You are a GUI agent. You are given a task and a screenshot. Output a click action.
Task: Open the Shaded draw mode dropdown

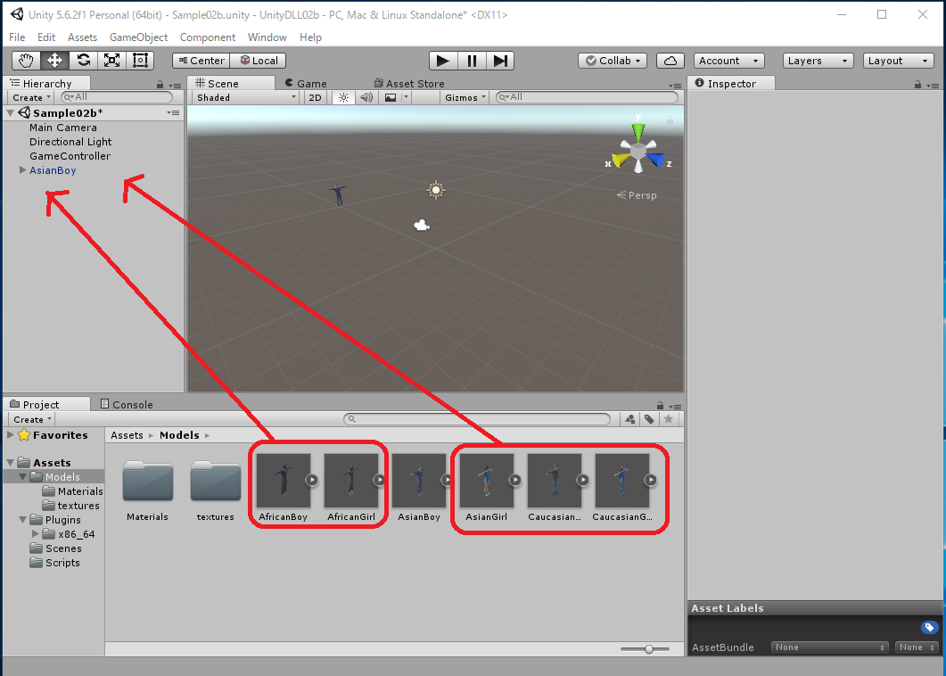coord(245,97)
